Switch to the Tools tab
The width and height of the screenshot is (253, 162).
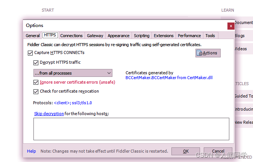tap(210, 36)
